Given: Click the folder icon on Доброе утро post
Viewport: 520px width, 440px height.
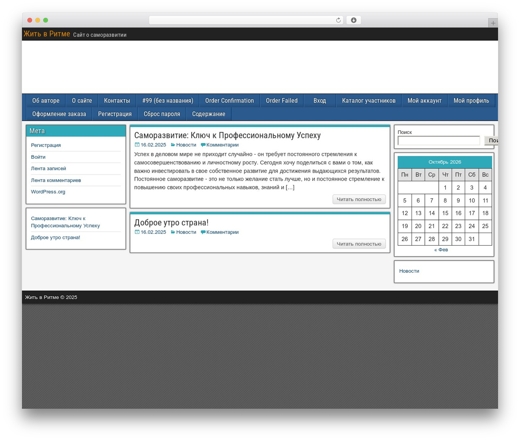Looking at the screenshot, I should (173, 232).
